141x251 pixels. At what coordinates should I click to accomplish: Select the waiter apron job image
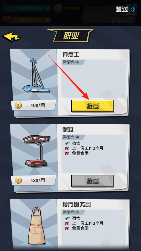tap(36, 226)
